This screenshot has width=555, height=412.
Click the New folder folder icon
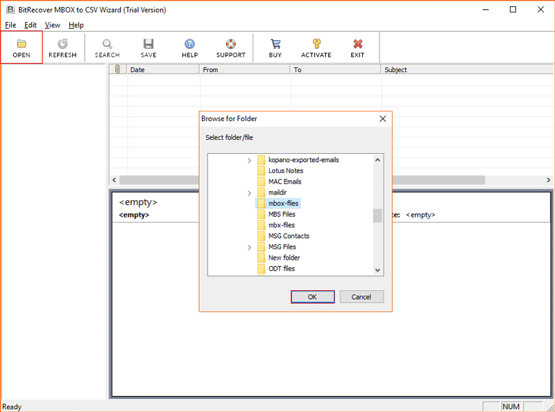[262, 258]
